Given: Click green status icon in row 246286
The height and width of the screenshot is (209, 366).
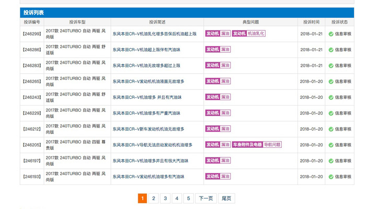Looking at the screenshot, I should click(x=331, y=50).
